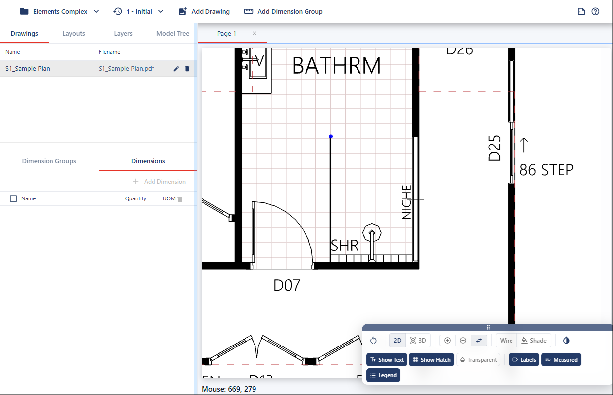The width and height of the screenshot is (613, 395).
Task: Click the view toolbar drag handle
Action: coord(488,327)
